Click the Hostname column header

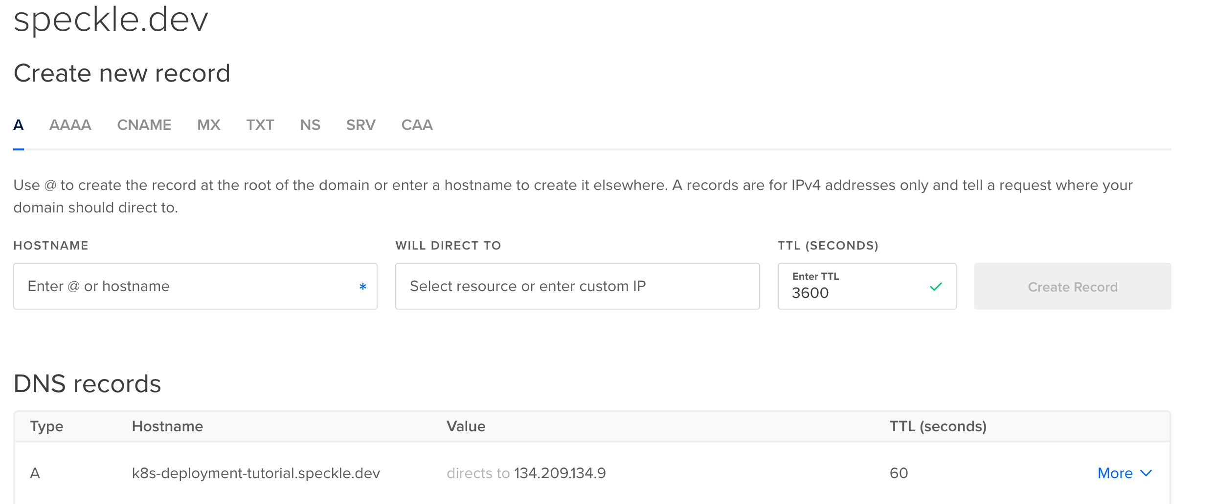click(x=167, y=426)
